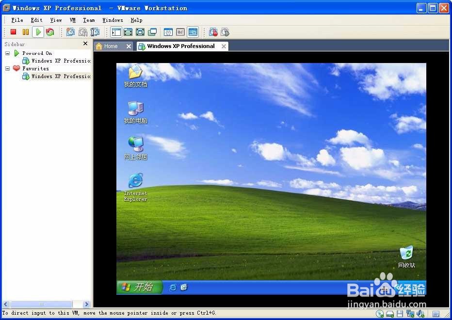Click the sound device status bar icon
Image resolution: width=452 pixels, height=320 pixels.
coord(420,314)
